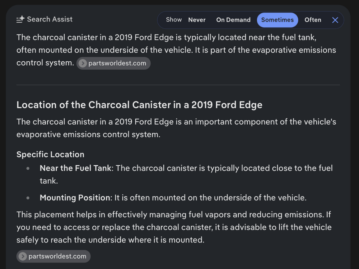Screen dimensions: 359x269
Task: Open the partsworldest.com source after the summary
Action: coord(113,63)
